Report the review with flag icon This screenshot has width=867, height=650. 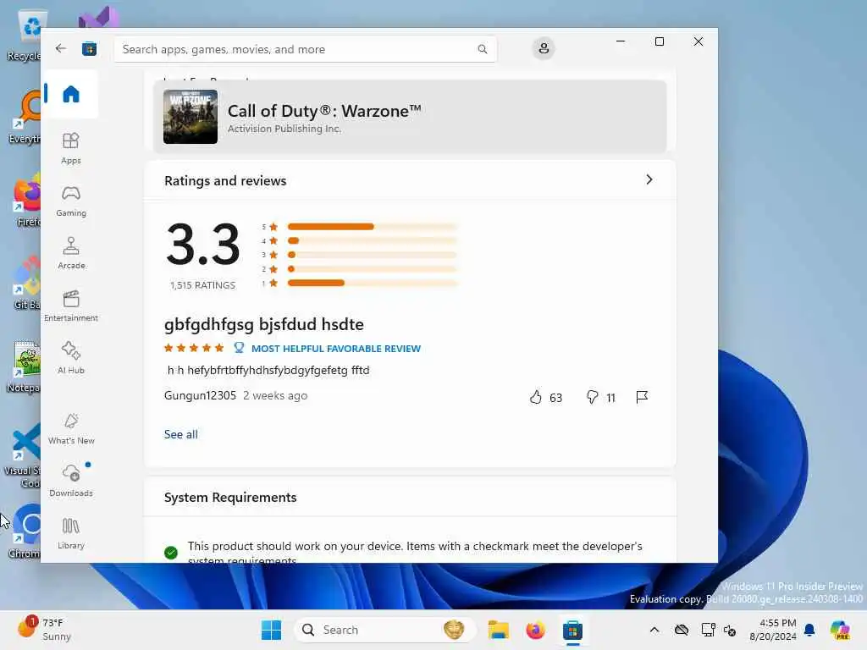pyautogui.click(x=642, y=397)
